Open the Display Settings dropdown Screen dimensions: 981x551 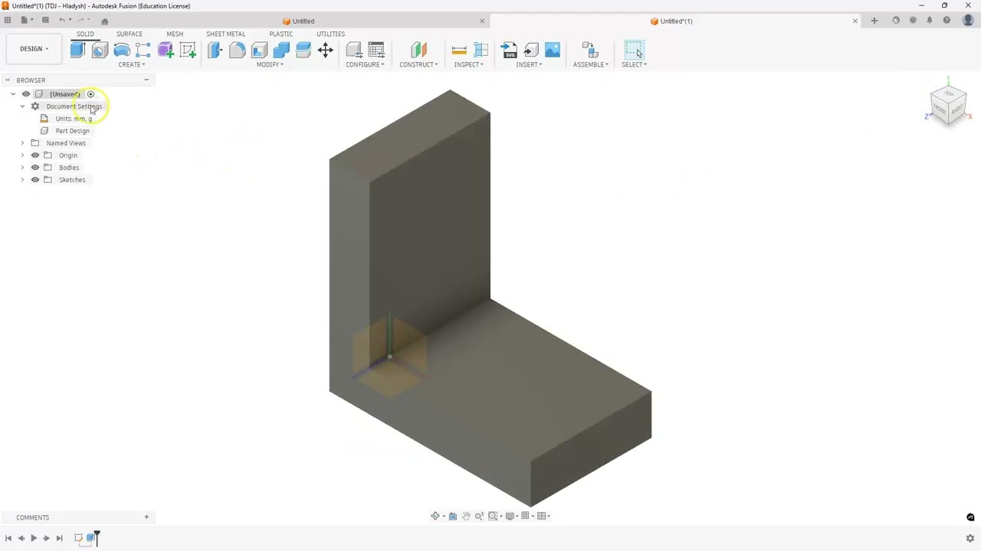point(512,516)
